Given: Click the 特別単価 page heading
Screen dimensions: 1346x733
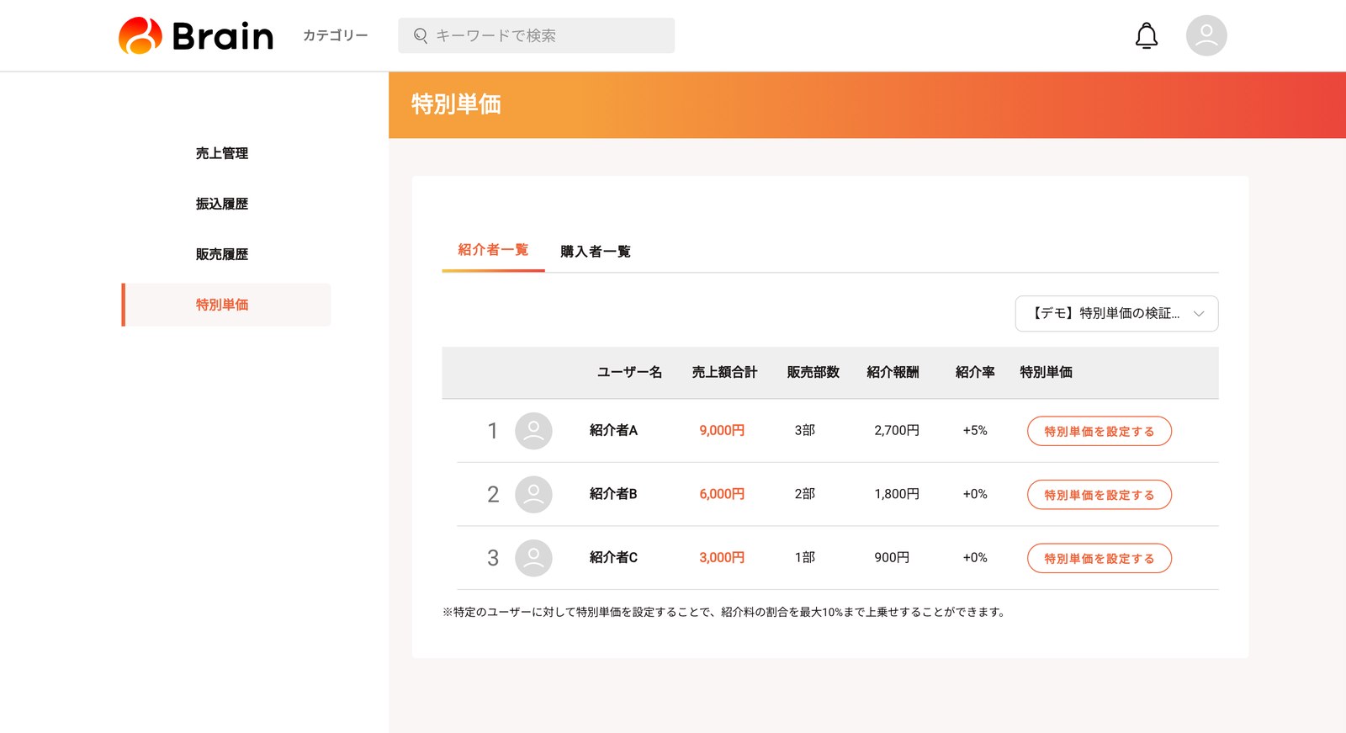Looking at the screenshot, I should click(x=456, y=104).
